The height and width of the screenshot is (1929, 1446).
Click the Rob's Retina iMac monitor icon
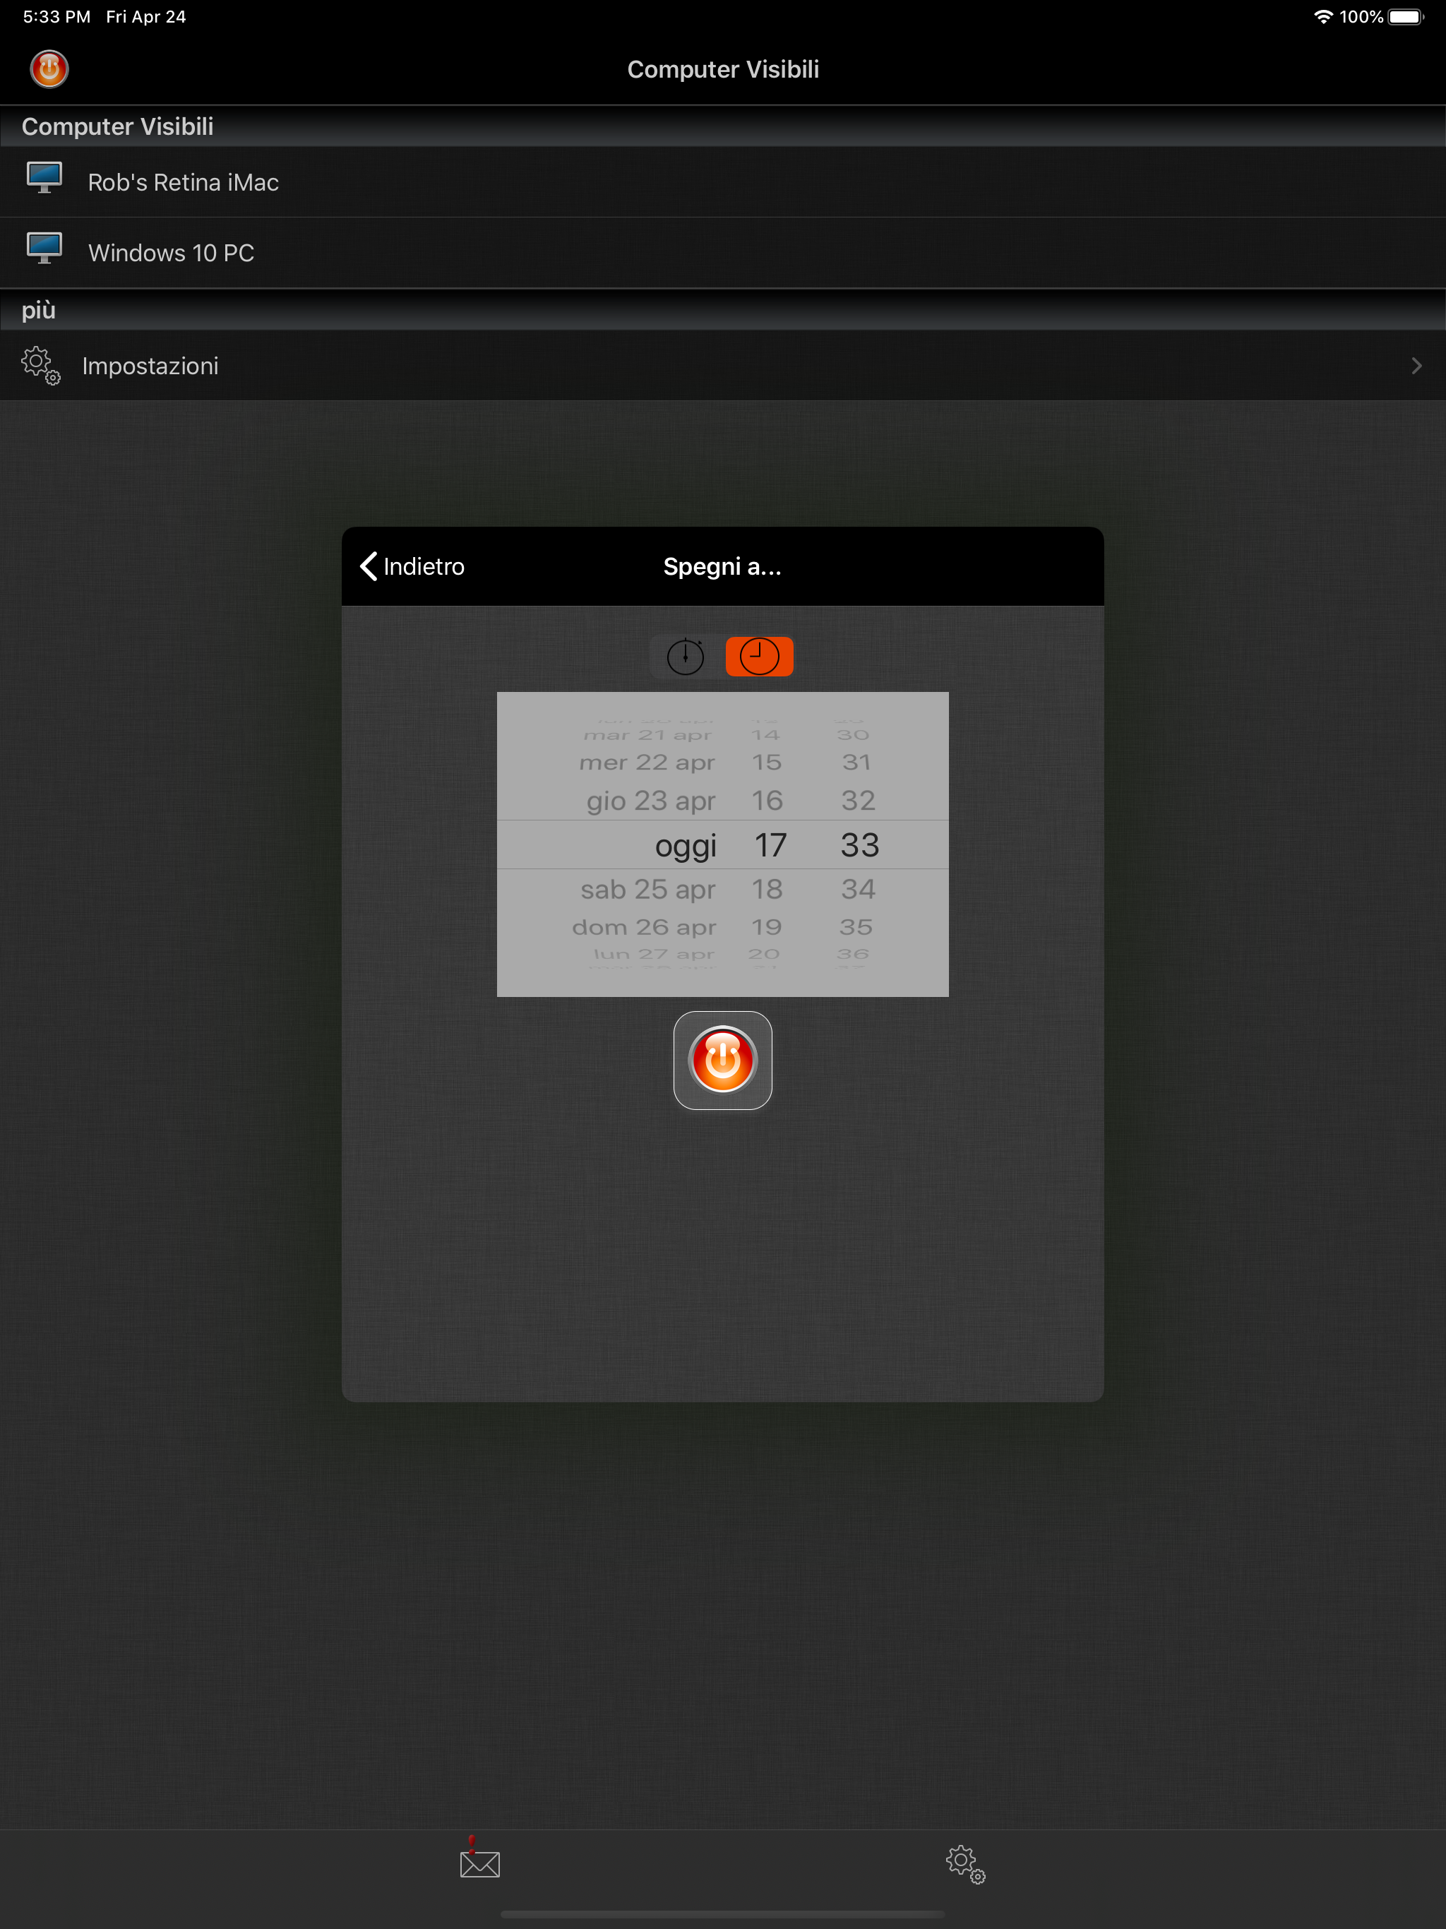[x=44, y=179]
